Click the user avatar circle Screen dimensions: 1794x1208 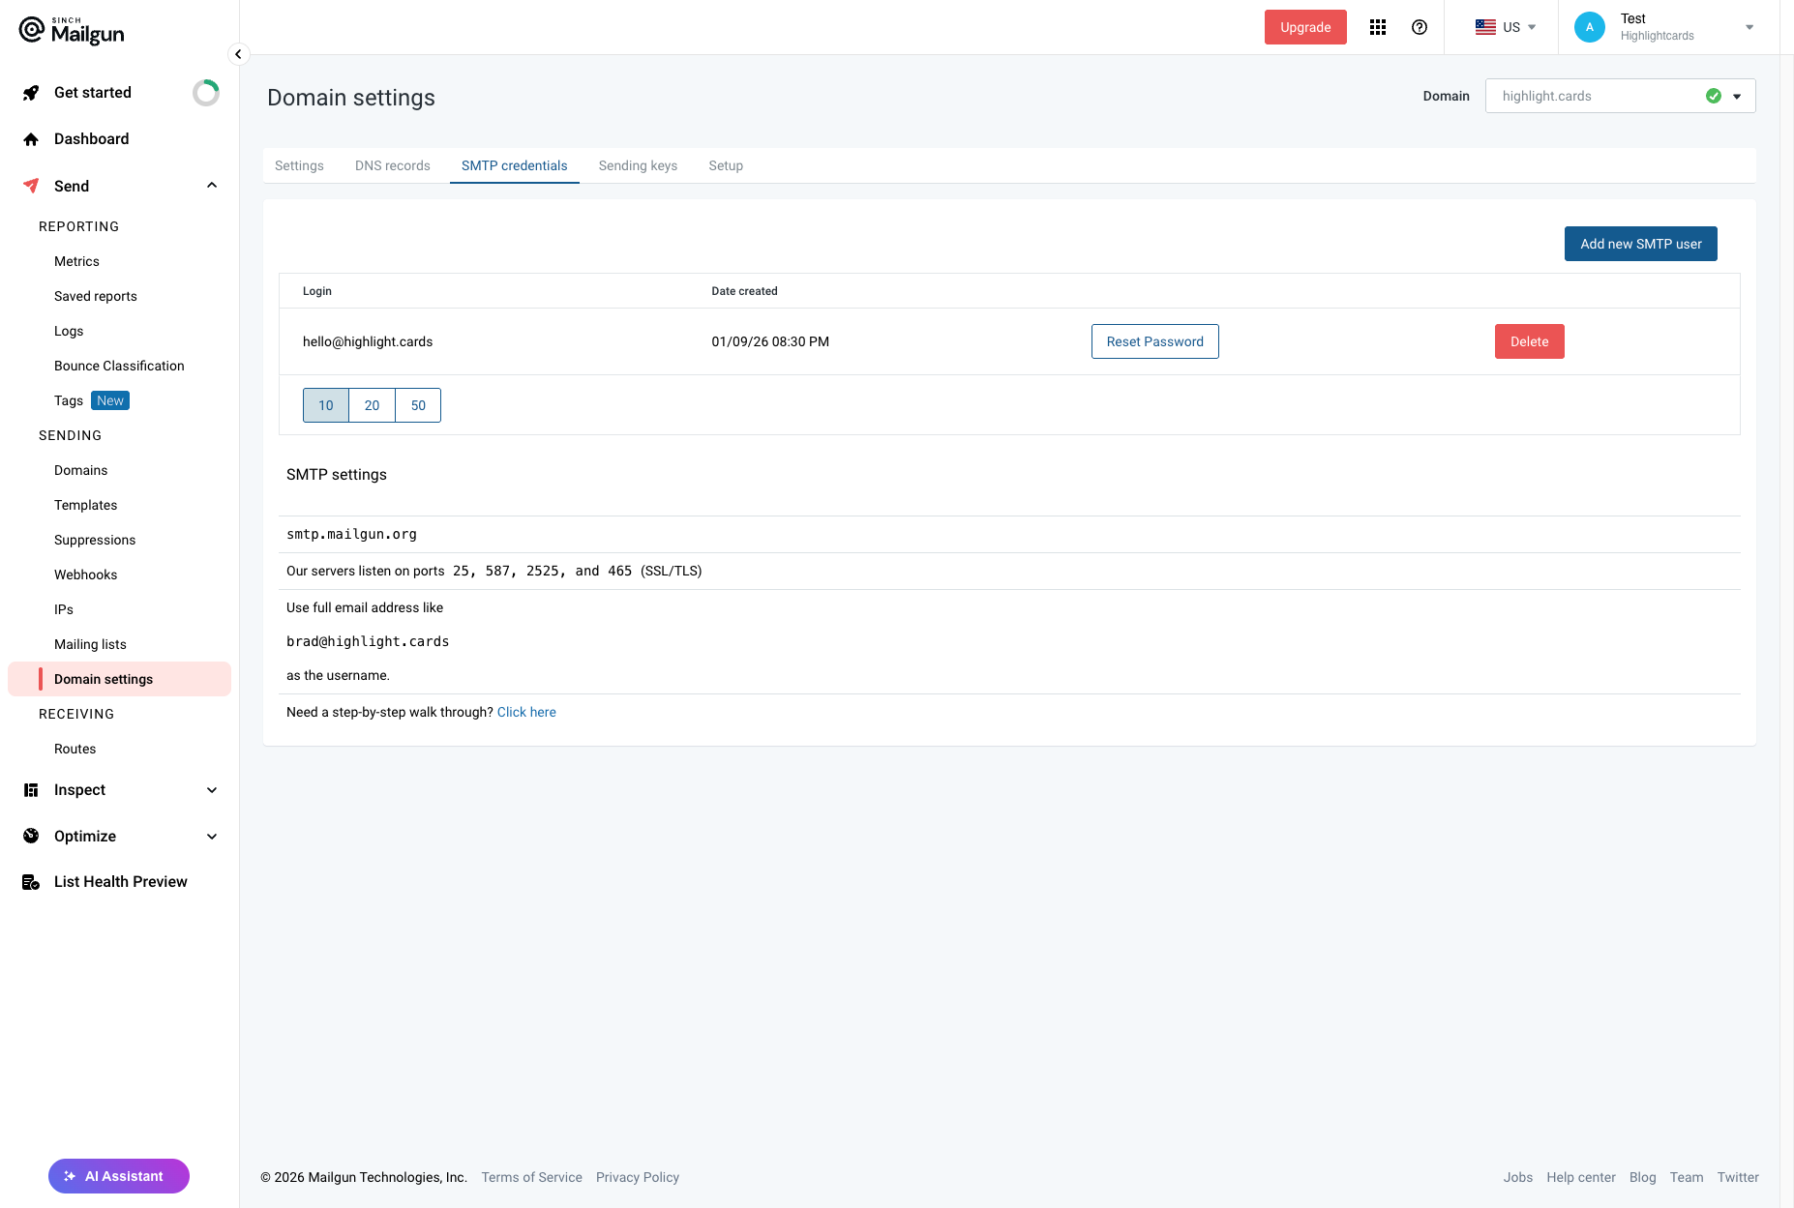(x=1589, y=27)
